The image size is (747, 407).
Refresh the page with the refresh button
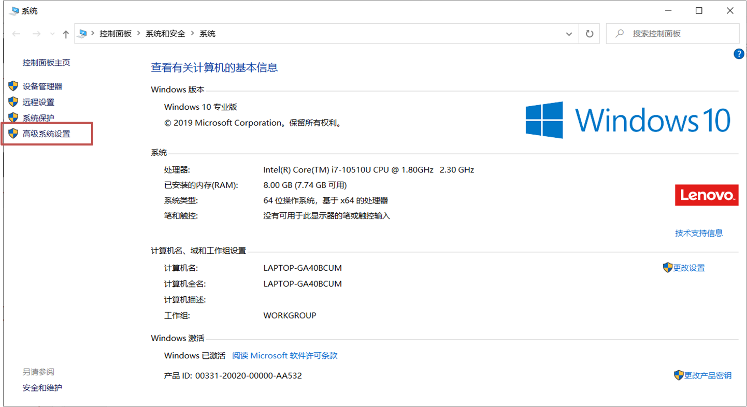[x=589, y=34]
